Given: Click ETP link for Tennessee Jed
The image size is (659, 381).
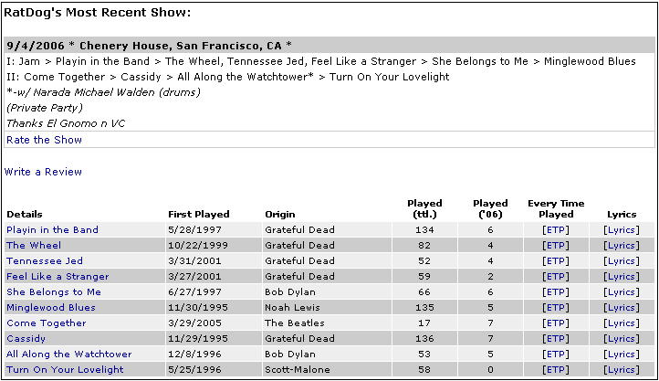Looking at the screenshot, I should click(555, 261).
